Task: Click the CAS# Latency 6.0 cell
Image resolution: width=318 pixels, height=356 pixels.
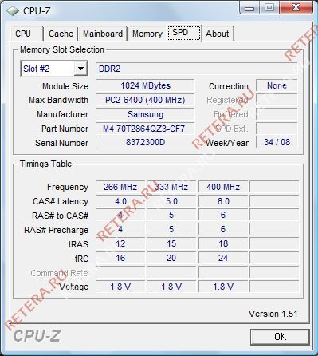Action: click(x=223, y=201)
